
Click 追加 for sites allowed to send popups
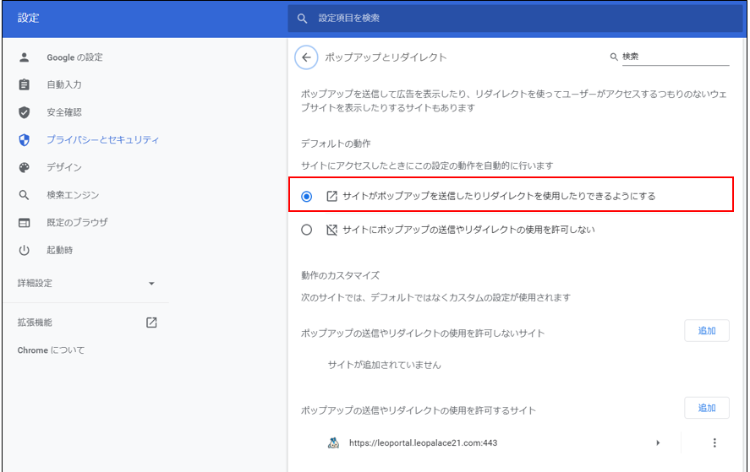click(x=706, y=408)
